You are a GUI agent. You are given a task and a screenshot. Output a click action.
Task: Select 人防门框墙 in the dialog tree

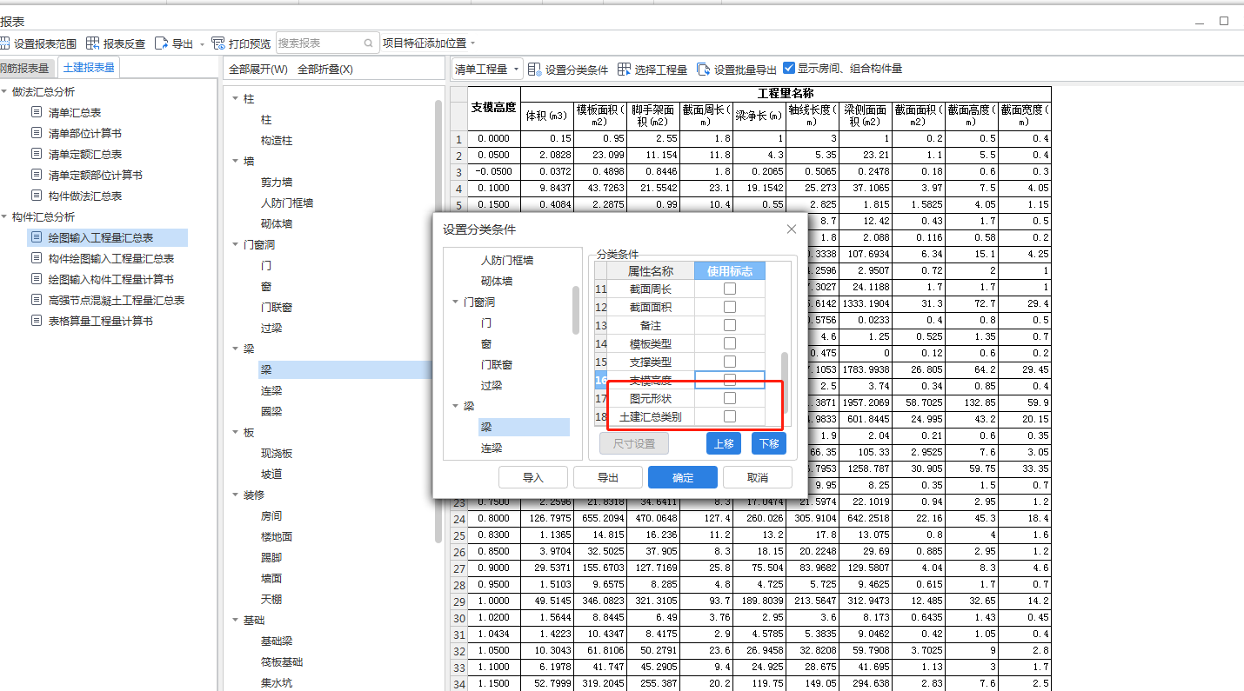tap(507, 260)
